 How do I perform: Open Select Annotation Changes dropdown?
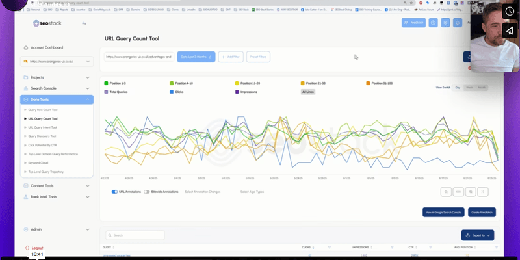(x=203, y=192)
